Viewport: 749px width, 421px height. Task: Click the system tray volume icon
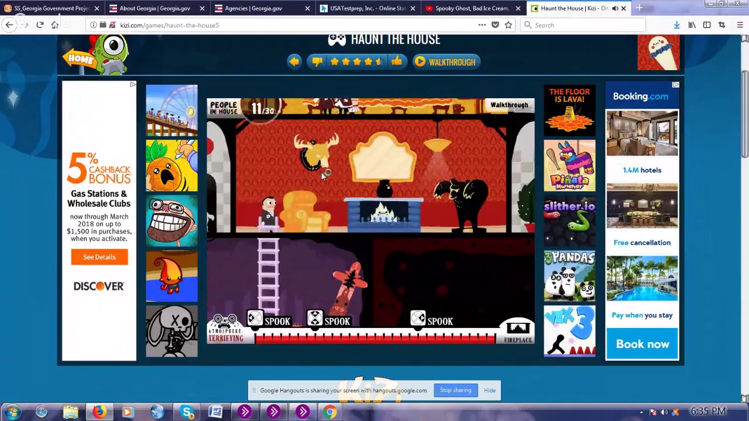pyautogui.click(x=664, y=412)
